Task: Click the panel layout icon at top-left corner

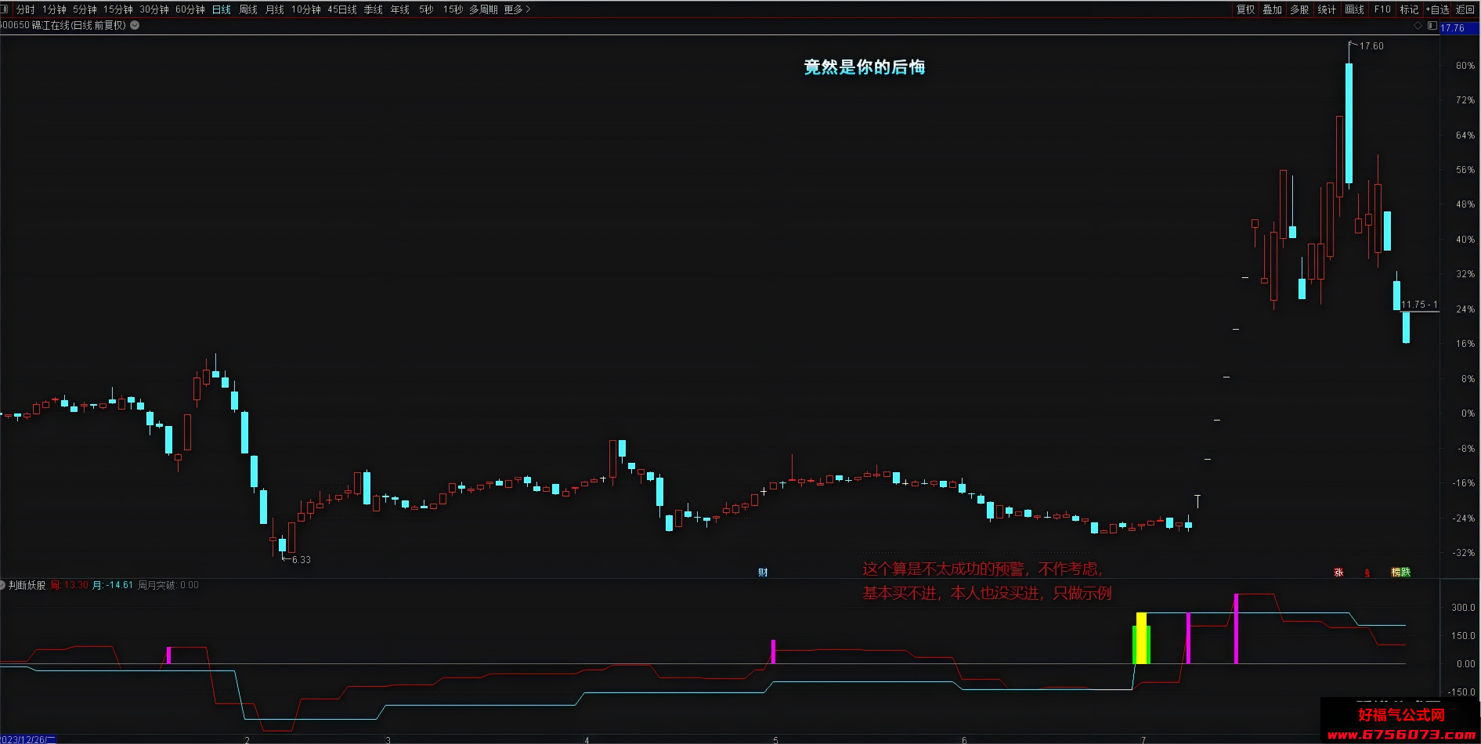Action: click(4, 9)
